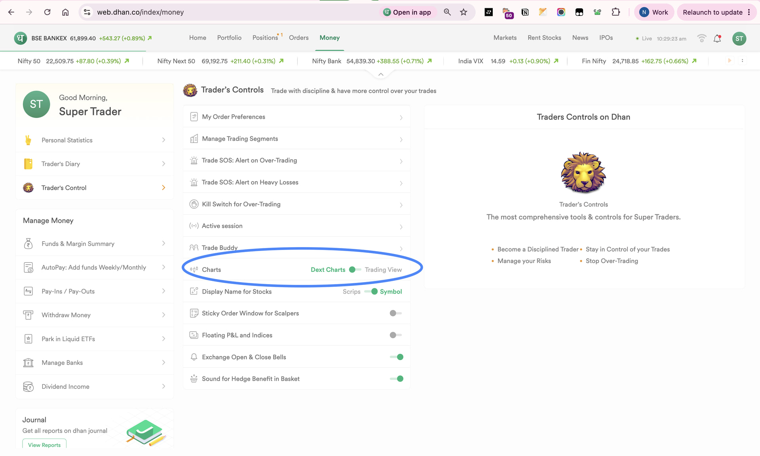Click the Exchange Open & Close Bells icon

194,357
